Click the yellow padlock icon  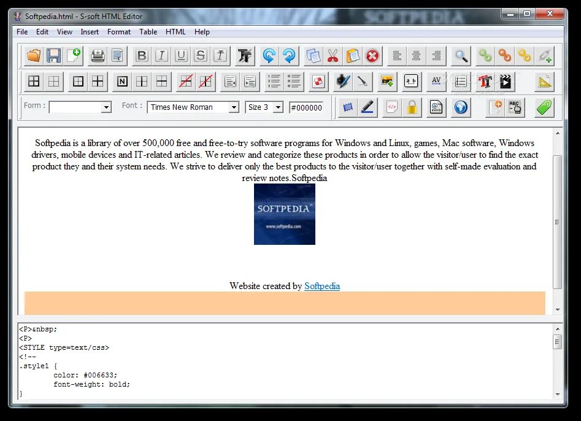412,107
